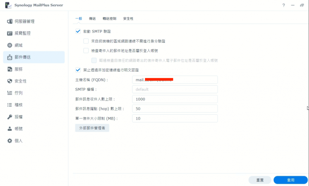Viewport: 309px width, 186px height.
Task: Click the 單一信件大小限制 (MB) field
Action: 175,118
